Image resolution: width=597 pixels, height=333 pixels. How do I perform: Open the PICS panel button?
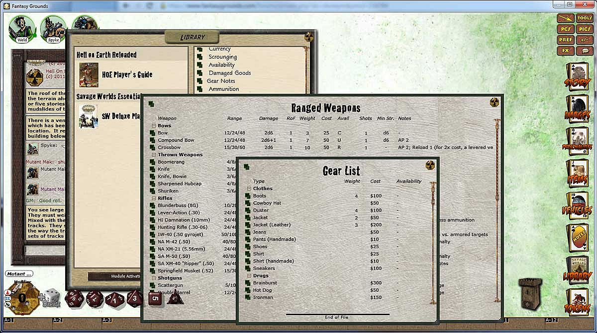point(585,29)
